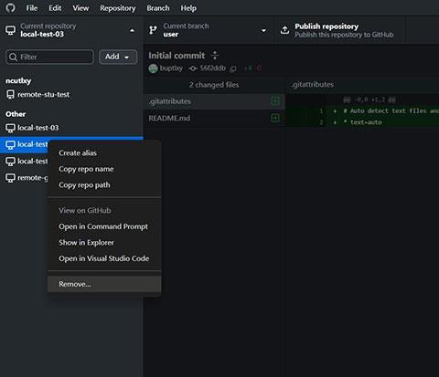Open the Edit menu
The width and height of the screenshot is (439, 377).
(x=55, y=8)
